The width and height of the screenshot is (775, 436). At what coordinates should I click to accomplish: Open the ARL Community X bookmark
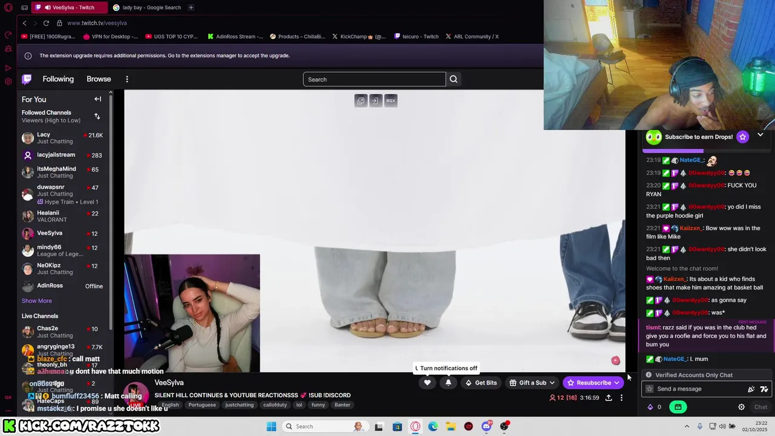coord(472,36)
